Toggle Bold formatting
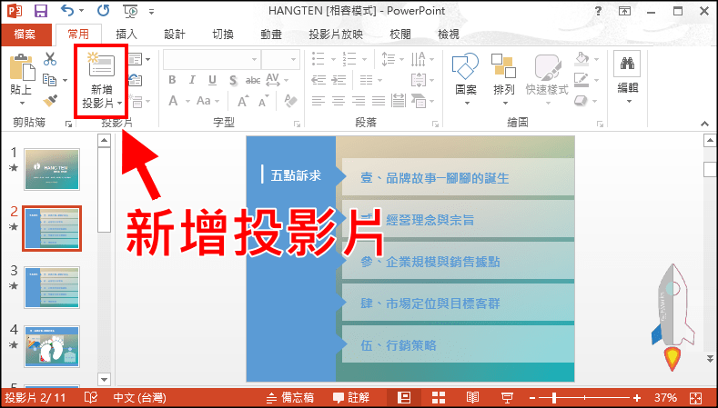The width and height of the screenshot is (718, 408). (x=172, y=80)
